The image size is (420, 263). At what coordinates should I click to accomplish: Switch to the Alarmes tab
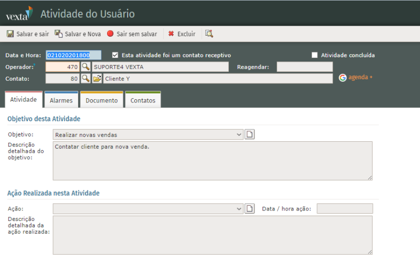(x=61, y=100)
